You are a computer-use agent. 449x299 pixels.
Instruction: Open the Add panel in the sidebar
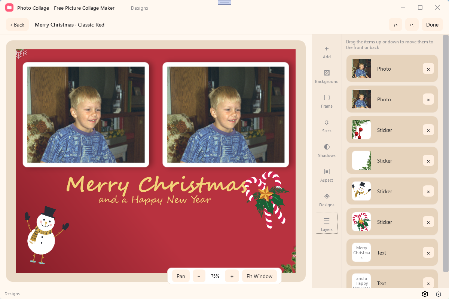pos(327,52)
